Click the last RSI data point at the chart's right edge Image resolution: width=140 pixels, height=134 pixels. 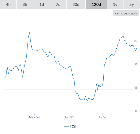[137, 47]
